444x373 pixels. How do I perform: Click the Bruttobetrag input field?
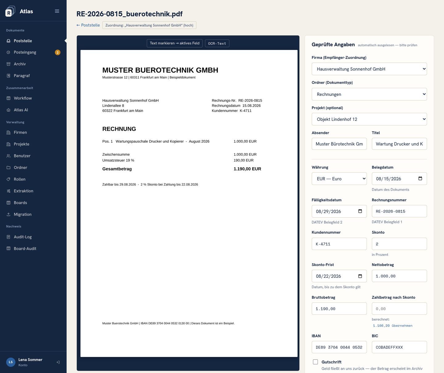(339, 309)
